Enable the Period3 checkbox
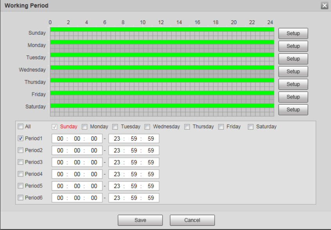Viewport: 331px width, 230px height. [20, 162]
